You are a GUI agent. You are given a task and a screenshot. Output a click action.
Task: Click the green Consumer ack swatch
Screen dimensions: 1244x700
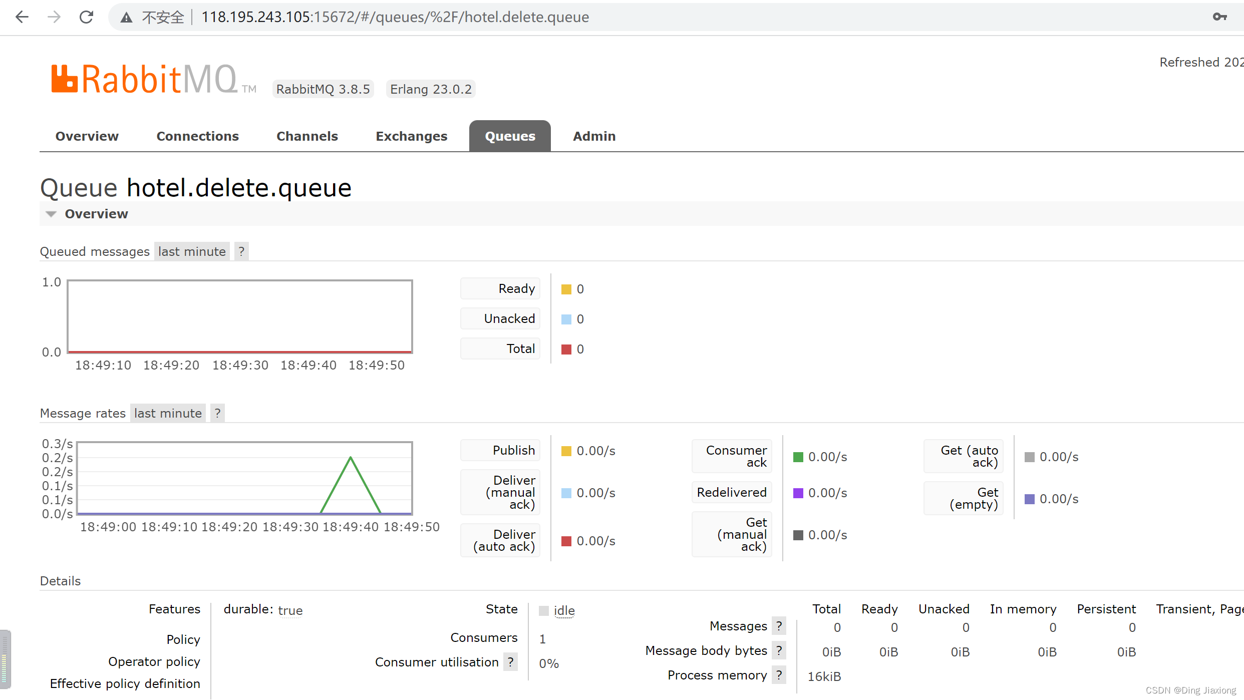coord(798,457)
